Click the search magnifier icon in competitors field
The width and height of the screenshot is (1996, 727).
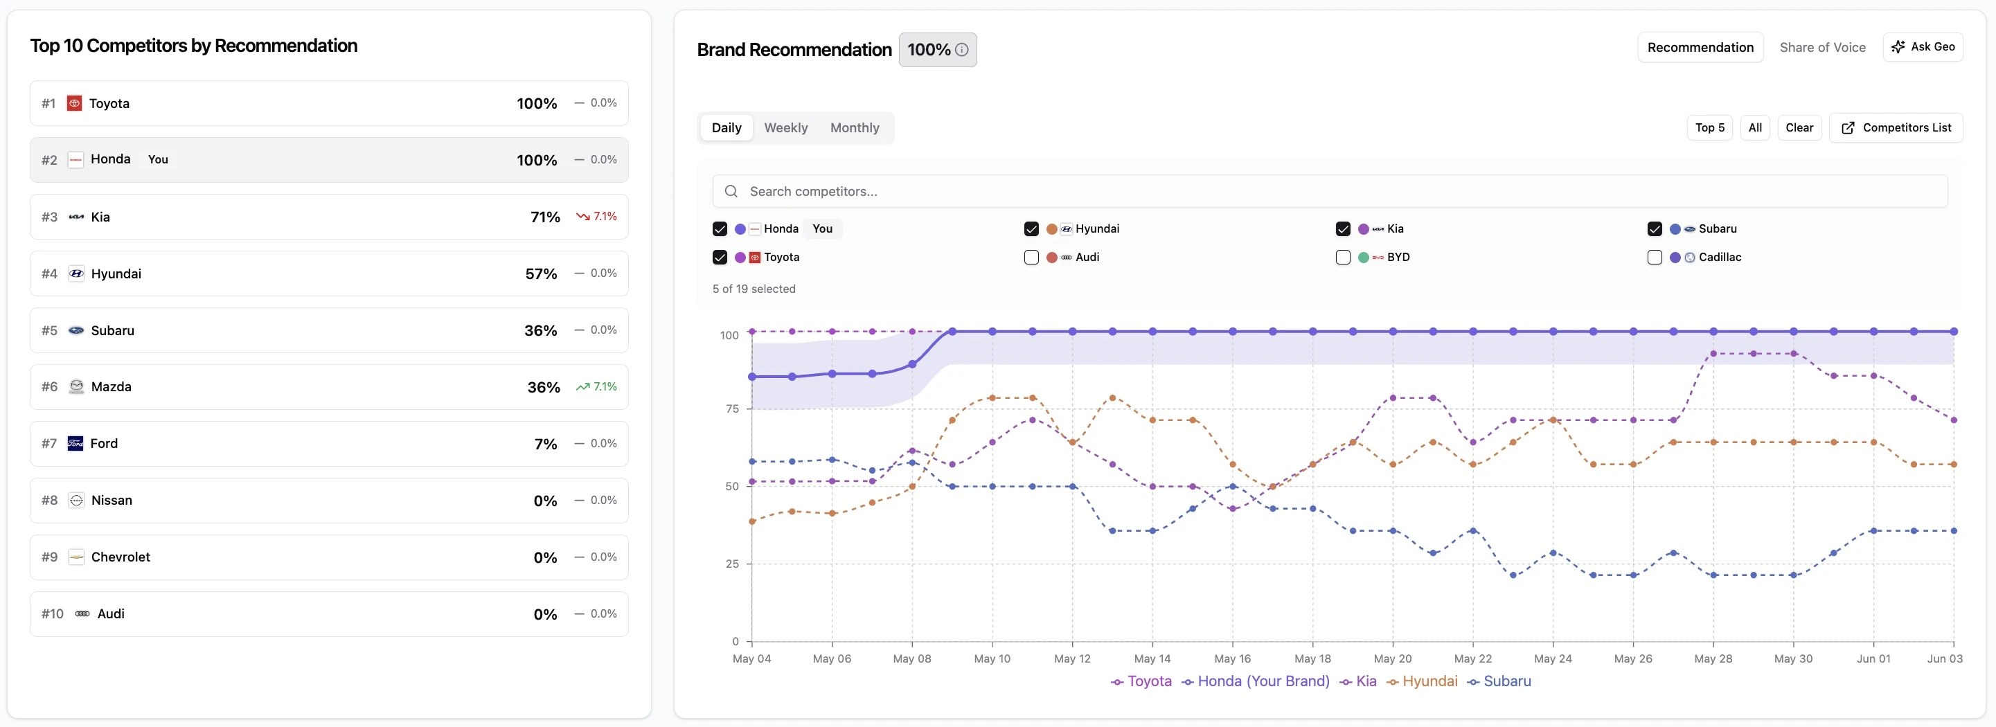731,191
